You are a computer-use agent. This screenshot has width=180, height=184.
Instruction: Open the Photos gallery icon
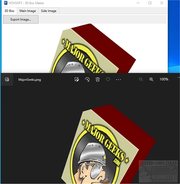(7, 80)
